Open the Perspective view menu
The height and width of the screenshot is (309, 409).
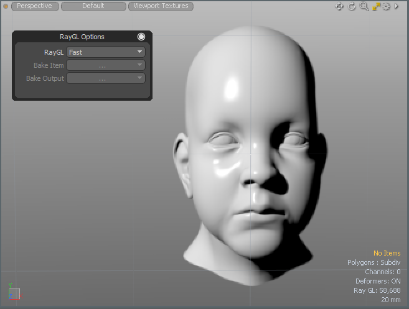[35, 6]
